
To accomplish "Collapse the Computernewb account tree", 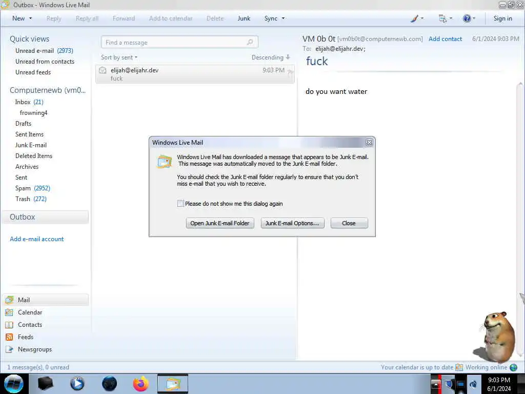I will (48, 90).
